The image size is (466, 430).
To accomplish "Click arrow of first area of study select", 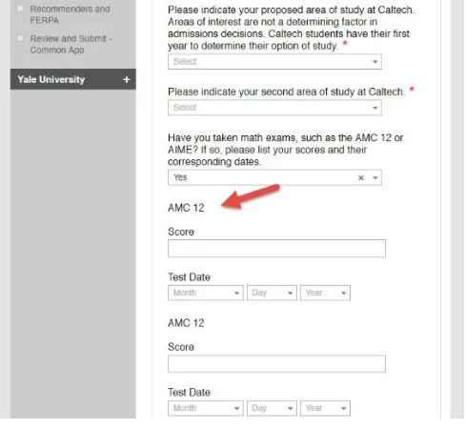I will click(x=375, y=62).
